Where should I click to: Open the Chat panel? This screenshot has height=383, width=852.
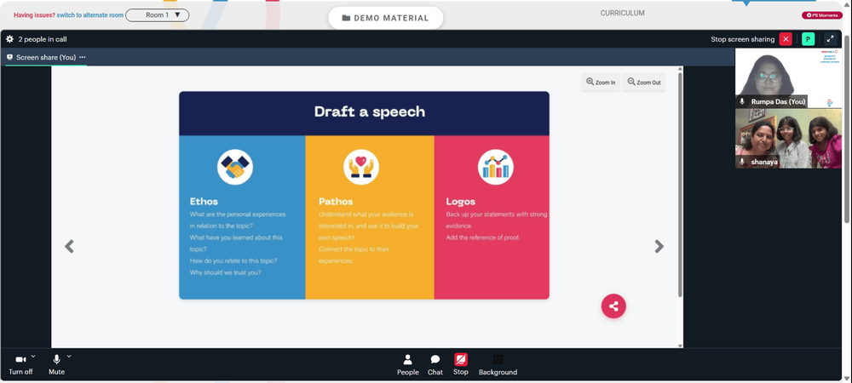(435, 365)
